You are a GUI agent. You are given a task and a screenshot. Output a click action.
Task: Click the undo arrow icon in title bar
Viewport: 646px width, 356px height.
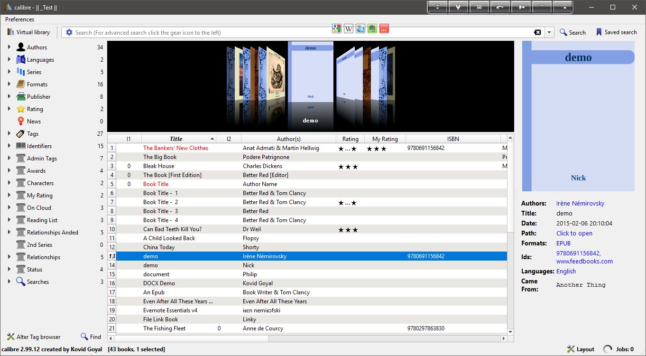[500, 7]
